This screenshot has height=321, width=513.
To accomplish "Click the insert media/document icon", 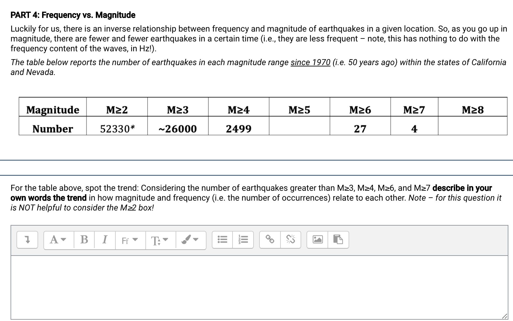I will pyautogui.click(x=339, y=239).
